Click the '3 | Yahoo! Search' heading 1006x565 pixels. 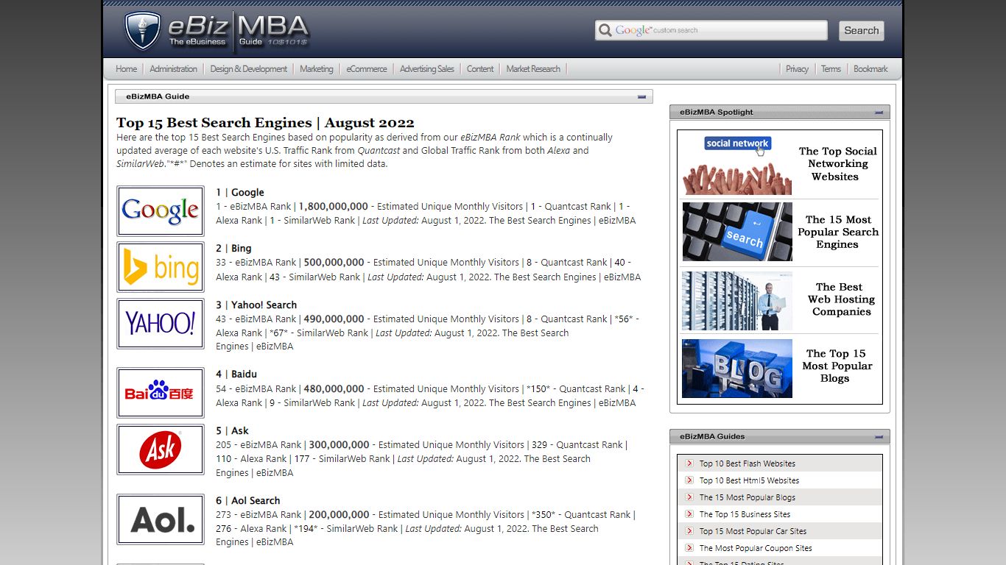[256, 305]
